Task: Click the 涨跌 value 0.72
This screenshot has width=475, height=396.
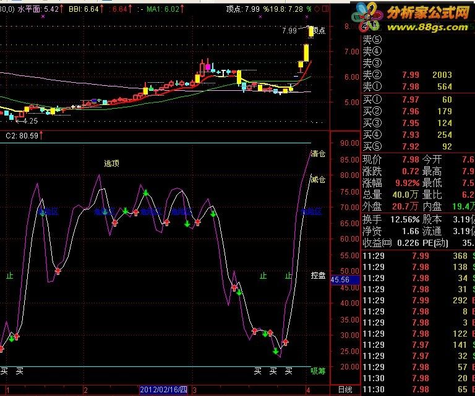Action: coord(411,171)
